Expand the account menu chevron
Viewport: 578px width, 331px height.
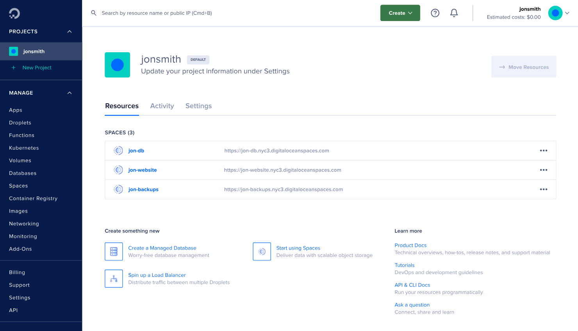(x=567, y=13)
